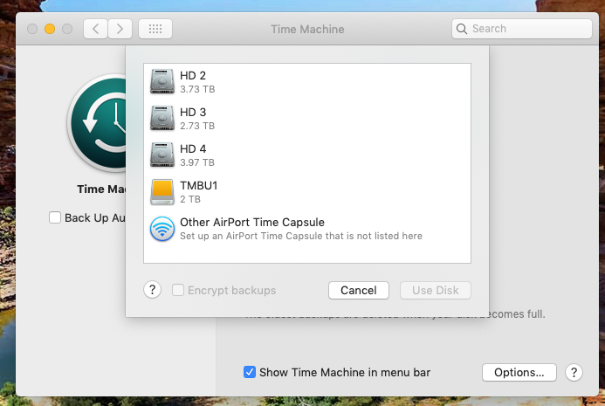Toggle Back Up Automatically checkbox

(55, 217)
